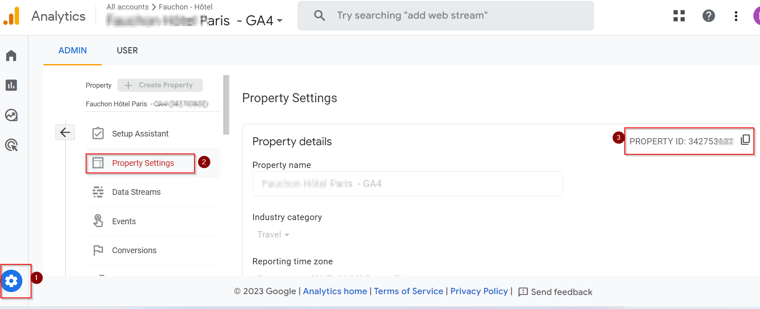Expand the GA4 property selector dropdown
The image size is (760, 309).
(280, 20)
